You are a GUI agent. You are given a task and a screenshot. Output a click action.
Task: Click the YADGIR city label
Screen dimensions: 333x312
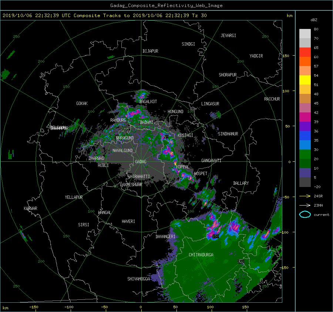click(x=256, y=56)
